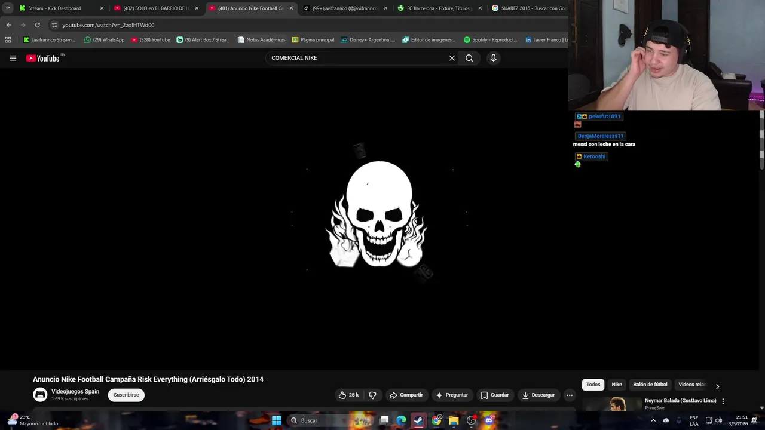Share the video via Compartir

coord(406,395)
